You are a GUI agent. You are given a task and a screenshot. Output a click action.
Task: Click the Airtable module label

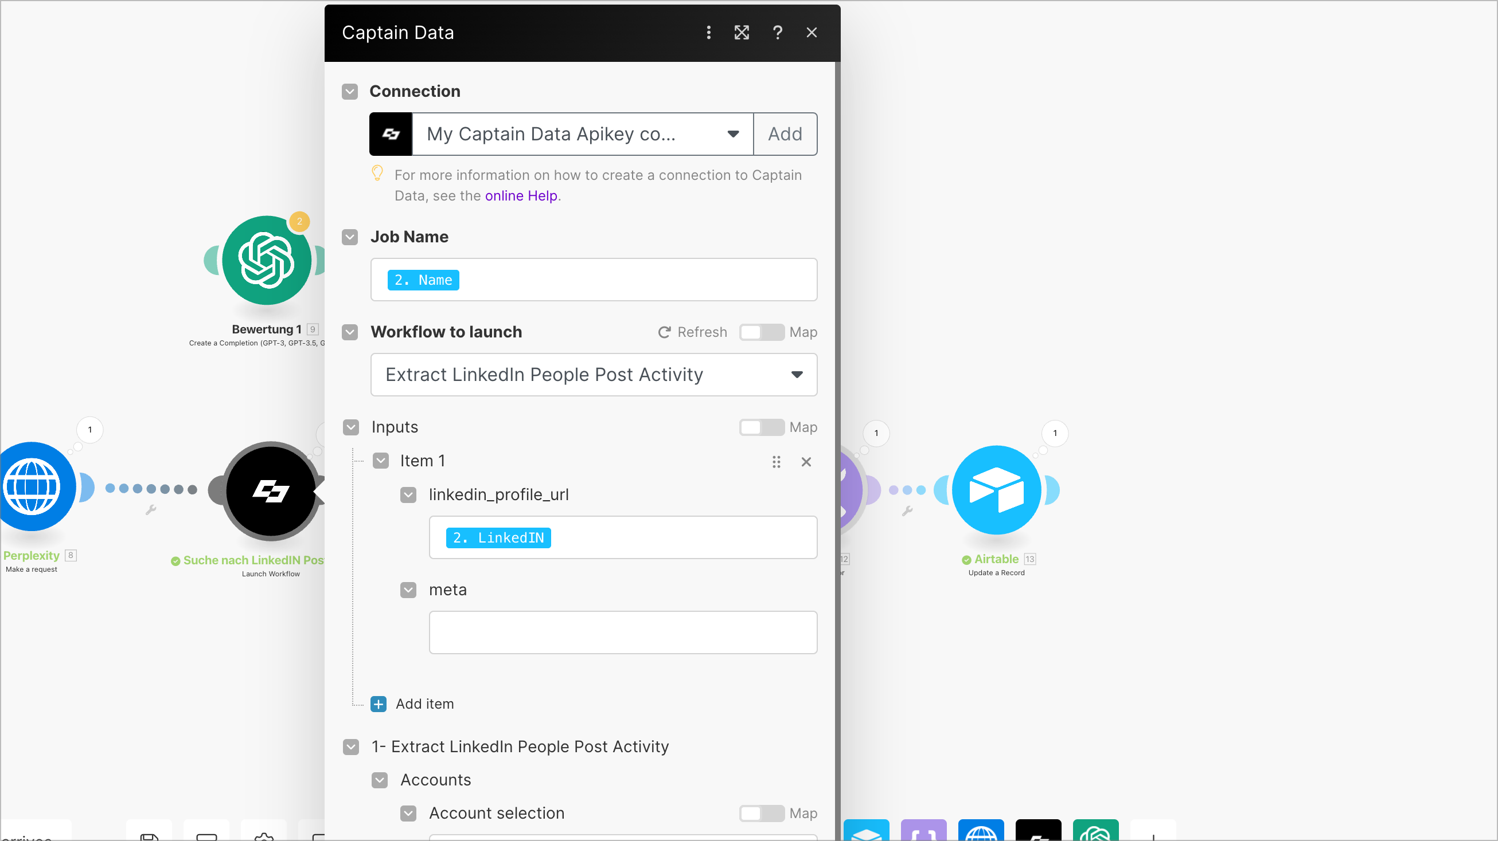[996, 559]
